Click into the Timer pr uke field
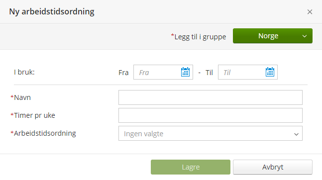The image size is (322, 180). click(211, 115)
